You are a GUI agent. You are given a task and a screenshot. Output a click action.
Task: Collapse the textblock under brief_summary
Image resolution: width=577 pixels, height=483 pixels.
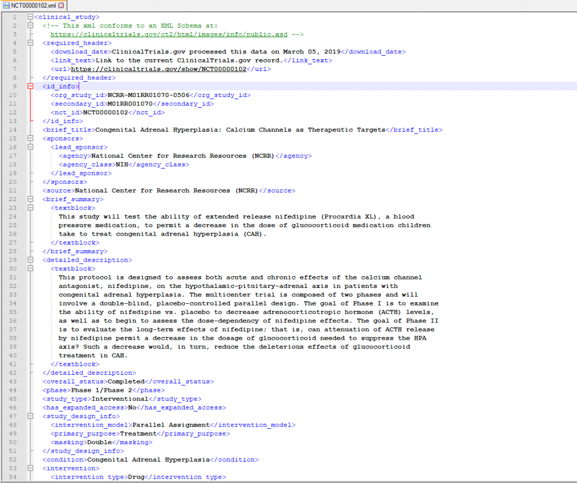coord(30,207)
